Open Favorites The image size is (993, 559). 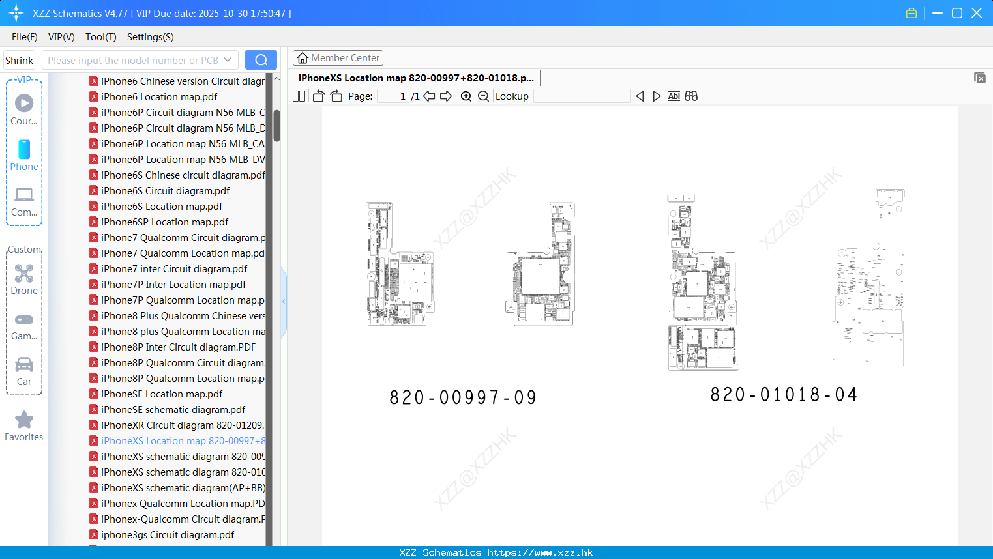click(24, 426)
